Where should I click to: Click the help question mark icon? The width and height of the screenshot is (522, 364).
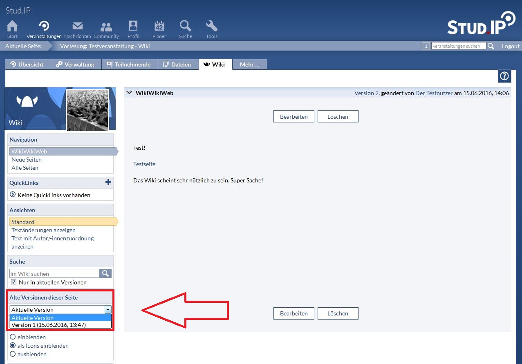[x=504, y=76]
